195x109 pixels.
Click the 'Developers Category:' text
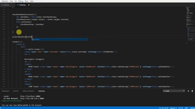click(x=34, y=59)
